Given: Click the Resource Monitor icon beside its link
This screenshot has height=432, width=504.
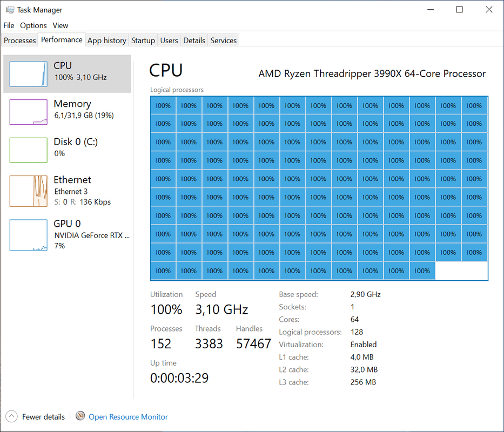Looking at the screenshot, I should (x=80, y=416).
